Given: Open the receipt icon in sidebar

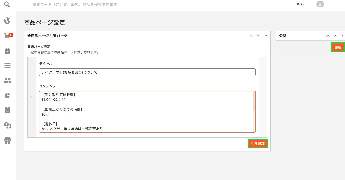Looking at the screenshot, I should click(7, 110).
